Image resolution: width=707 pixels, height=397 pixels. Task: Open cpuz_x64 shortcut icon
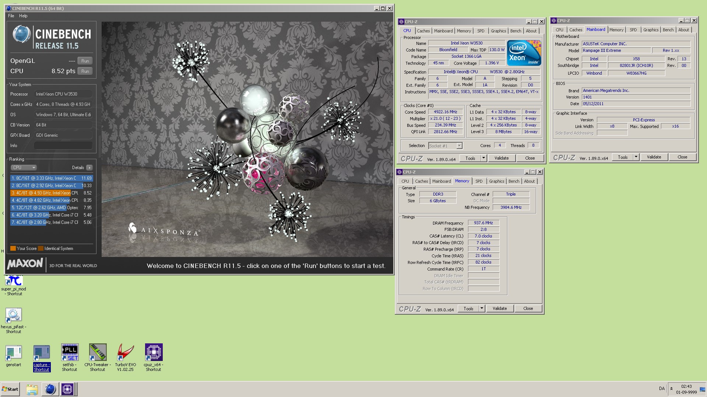pos(154,353)
